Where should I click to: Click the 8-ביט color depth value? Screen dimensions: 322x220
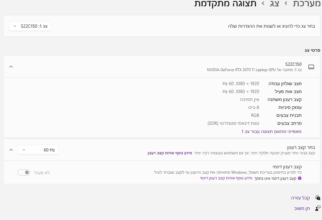tap(253, 107)
